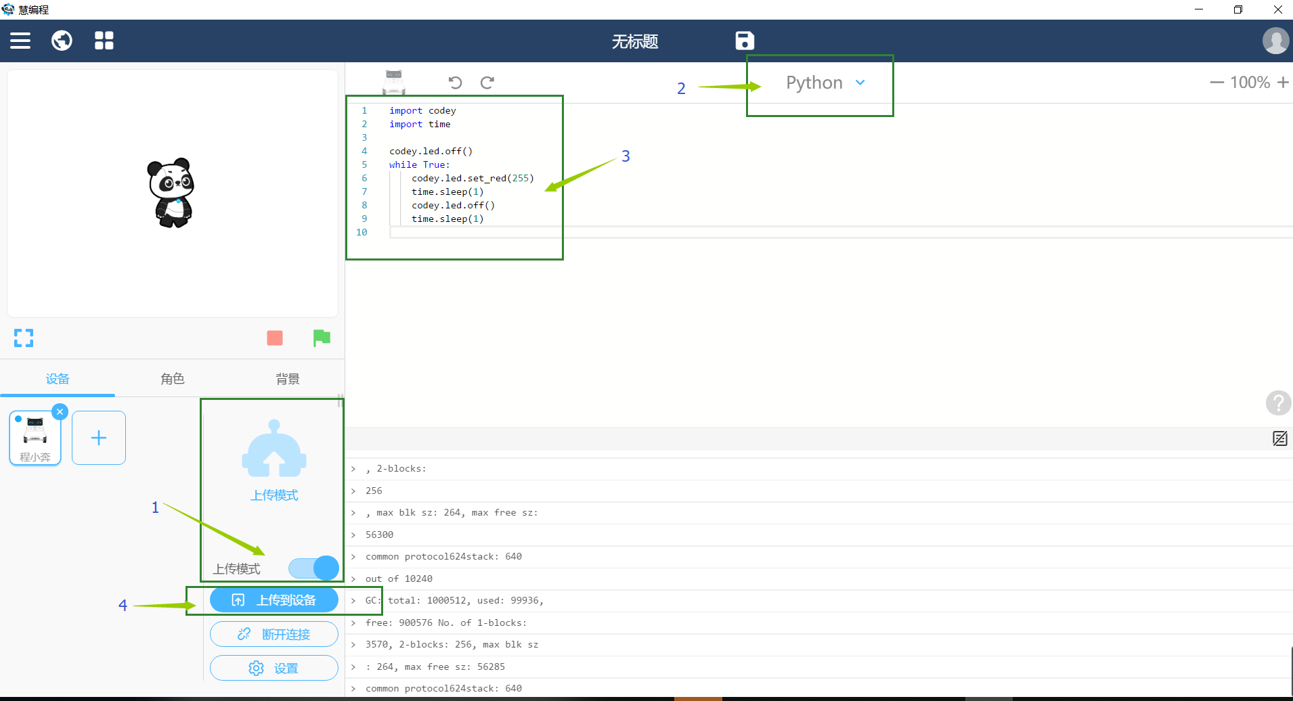The width and height of the screenshot is (1293, 701).
Task: Save project with the floppy disk icon
Action: 745,41
